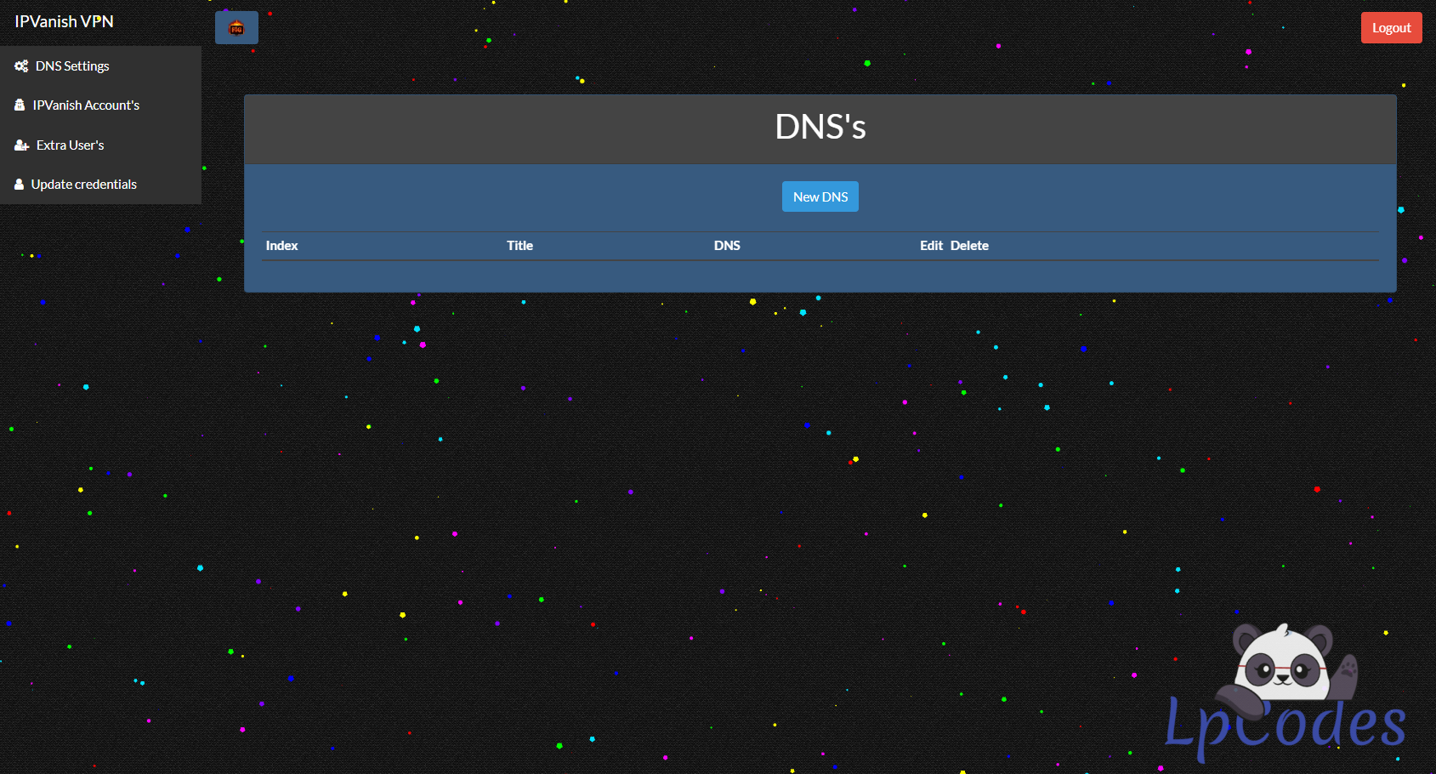Image resolution: width=1436 pixels, height=774 pixels.
Task: Log out using the red Logout button
Action: coord(1391,28)
